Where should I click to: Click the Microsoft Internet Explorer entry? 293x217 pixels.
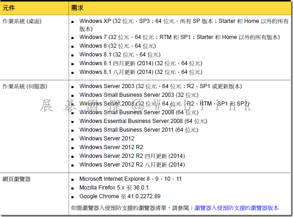[130, 178]
